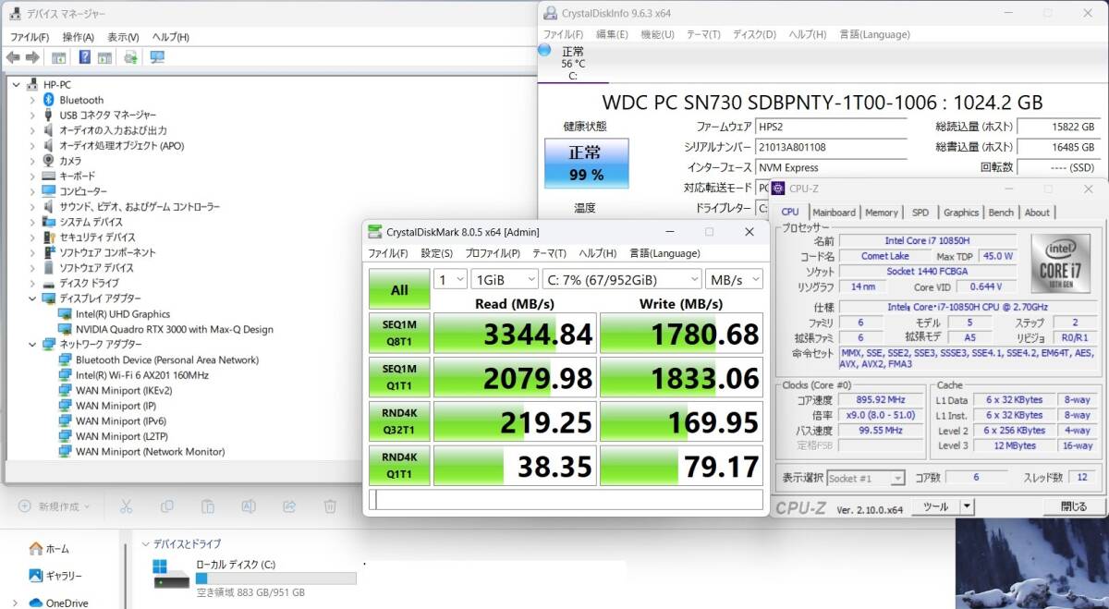Open the Bench tab in CPU-Z
Image resolution: width=1109 pixels, height=609 pixels.
[1001, 213]
